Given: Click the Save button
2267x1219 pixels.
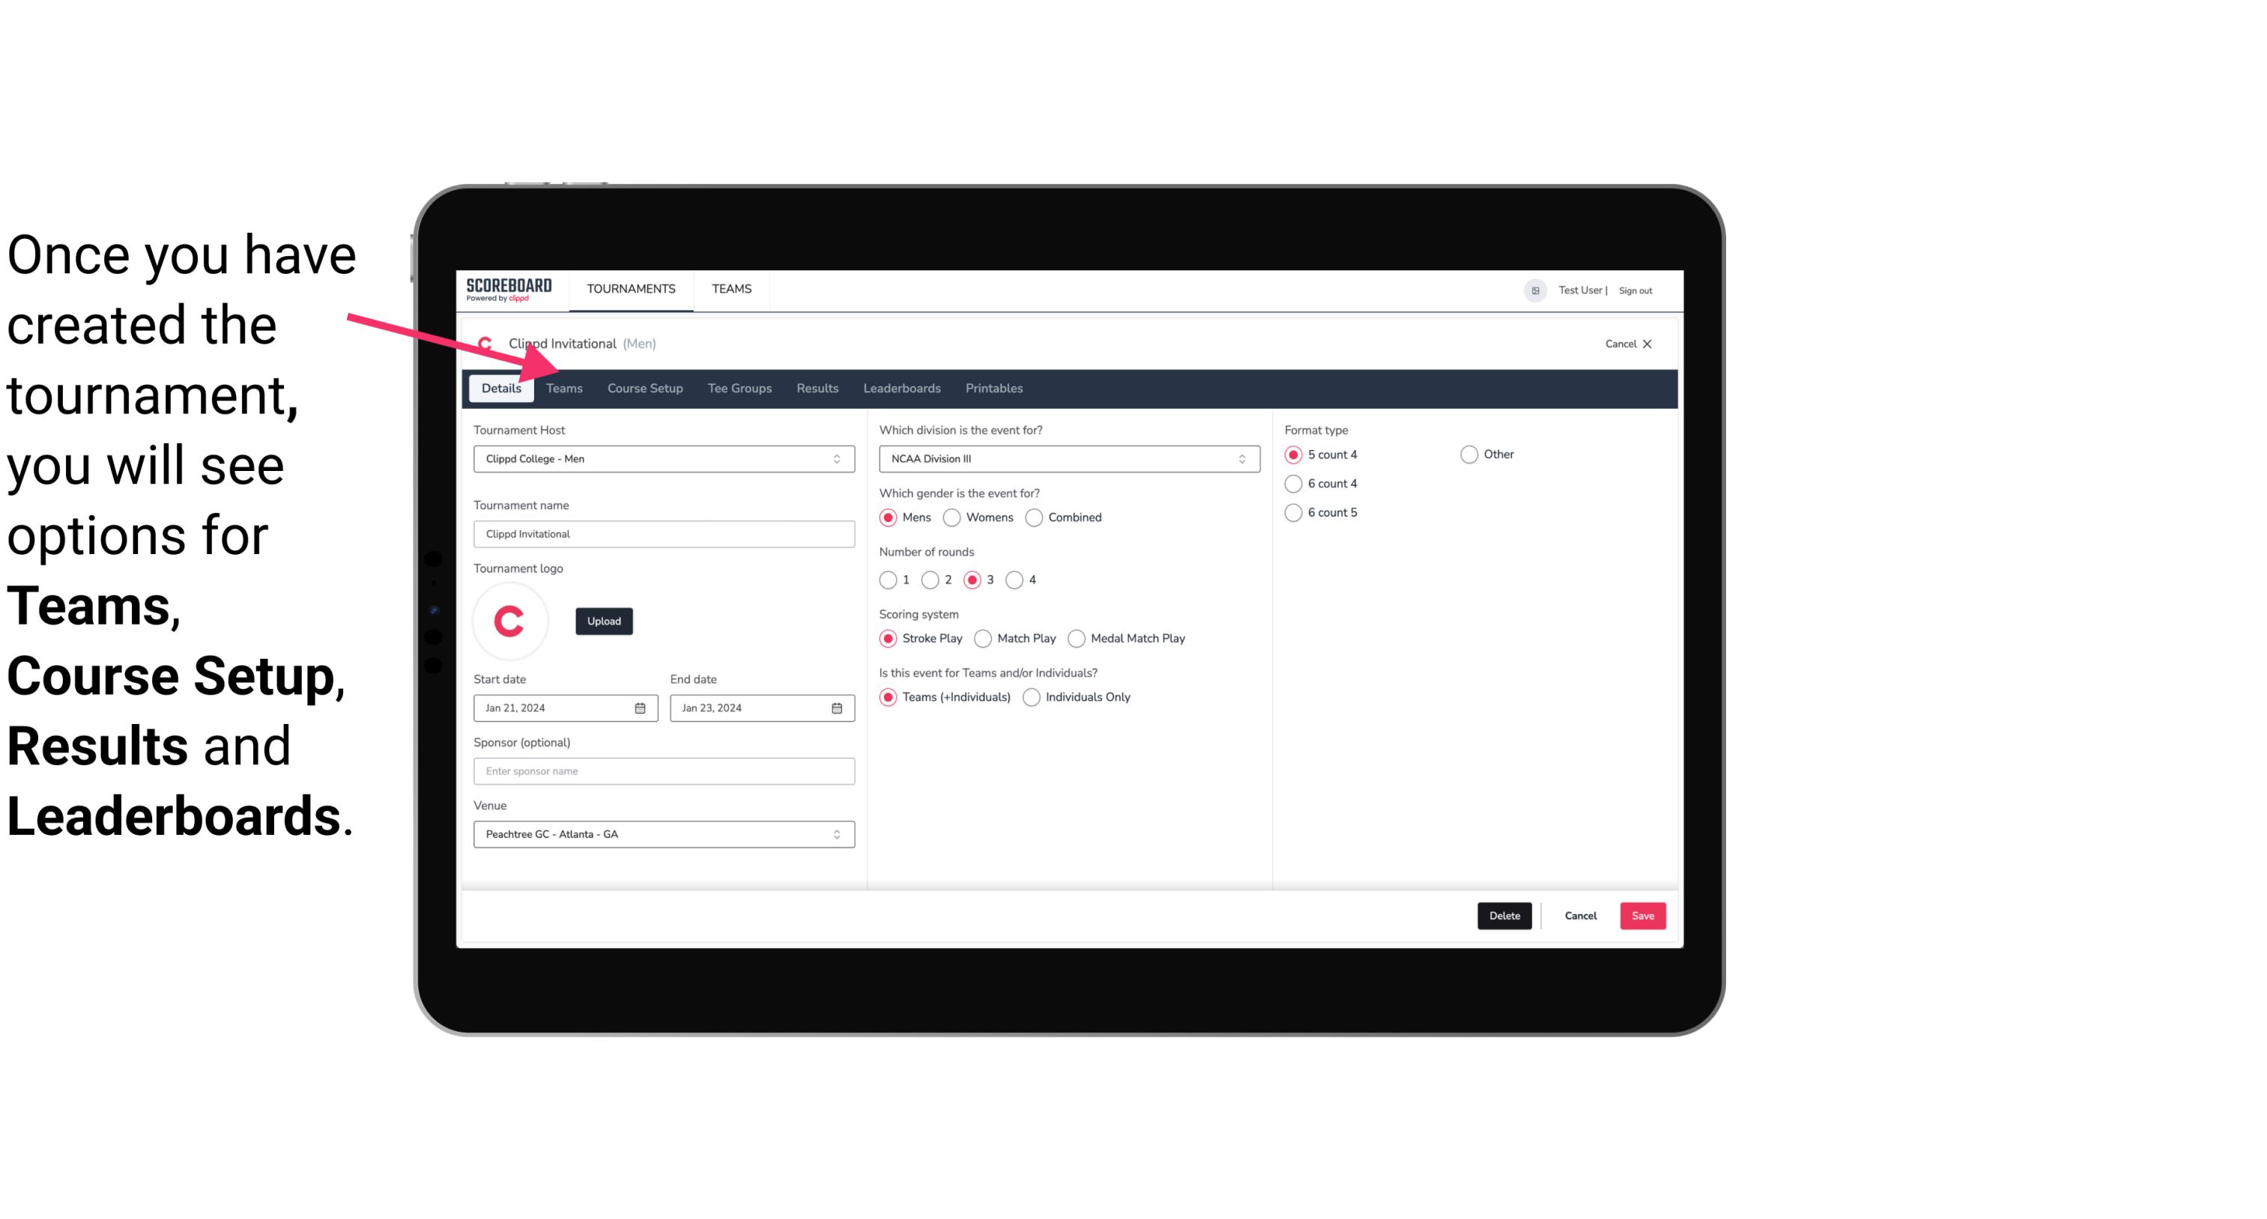Looking at the screenshot, I should [1642, 916].
